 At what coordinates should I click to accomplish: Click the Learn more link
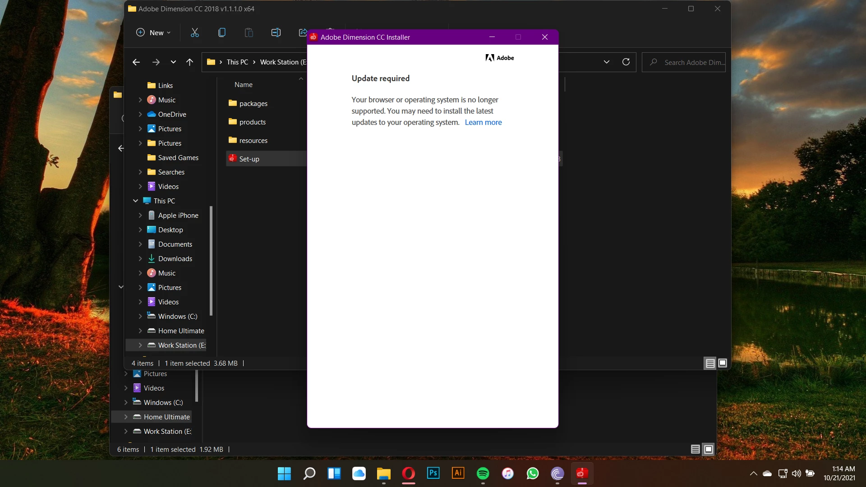[483, 123]
